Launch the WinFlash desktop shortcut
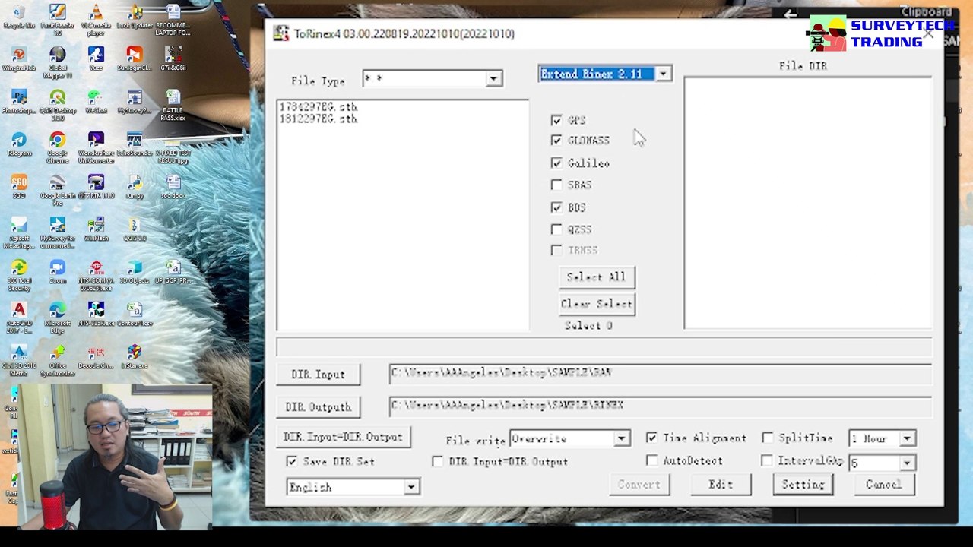Image resolution: width=973 pixels, height=547 pixels. [x=96, y=229]
